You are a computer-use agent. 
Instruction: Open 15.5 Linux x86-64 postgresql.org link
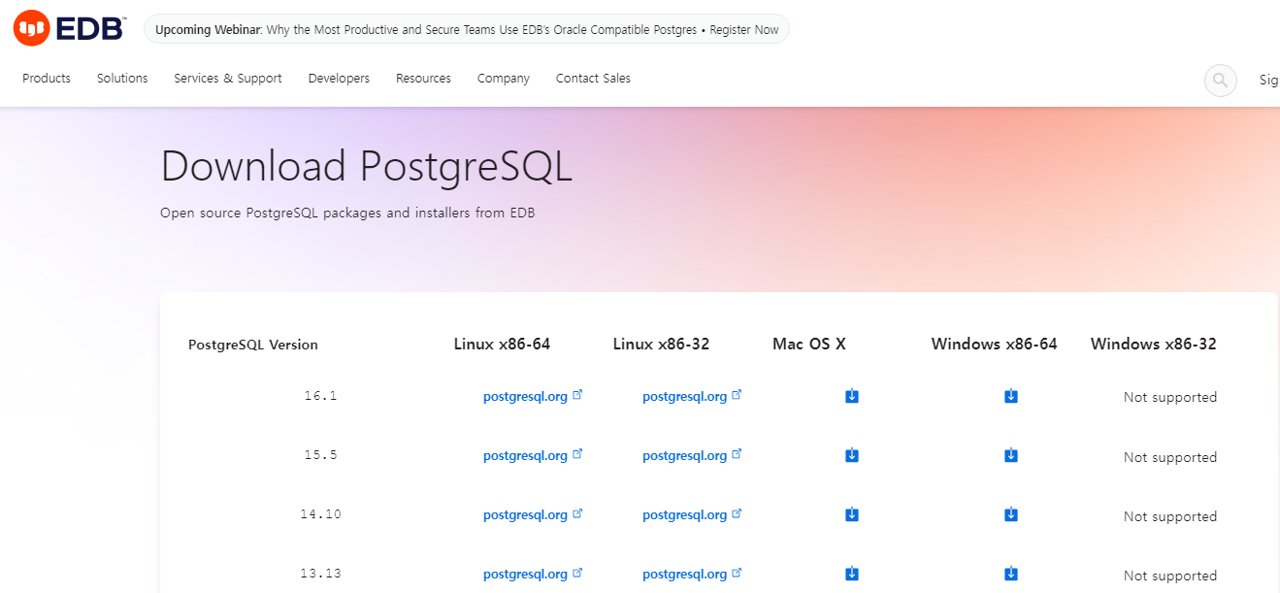click(533, 455)
